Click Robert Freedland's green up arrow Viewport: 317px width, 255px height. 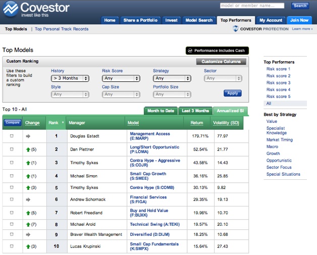click(28, 213)
